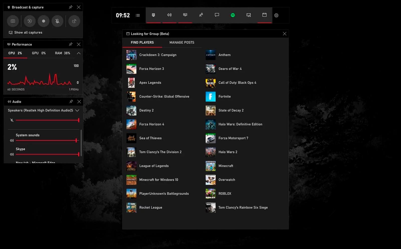Open Forza Motorsport 7 icon
This screenshot has height=249, width=401.
pos(211,138)
